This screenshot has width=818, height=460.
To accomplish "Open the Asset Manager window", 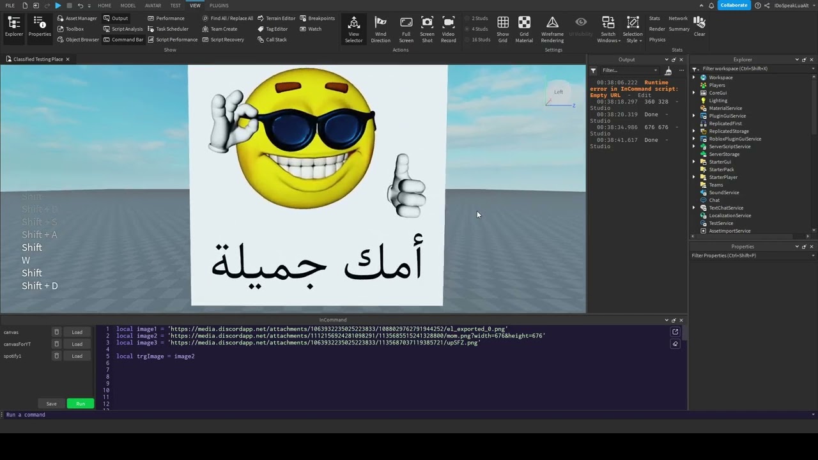I will pos(76,18).
